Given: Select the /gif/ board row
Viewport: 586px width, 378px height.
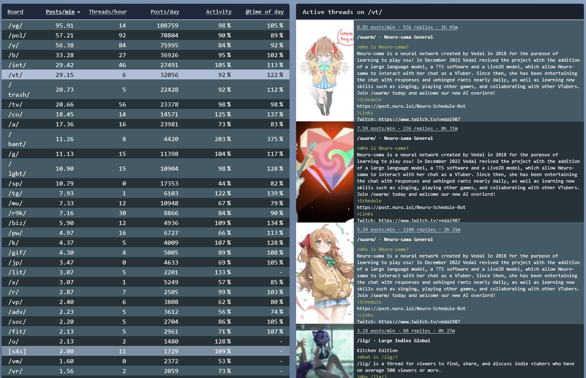Looking at the screenshot, I should [x=146, y=252].
